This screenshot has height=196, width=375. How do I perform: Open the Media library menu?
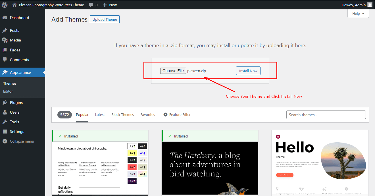pyautogui.click(x=22, y=40)
